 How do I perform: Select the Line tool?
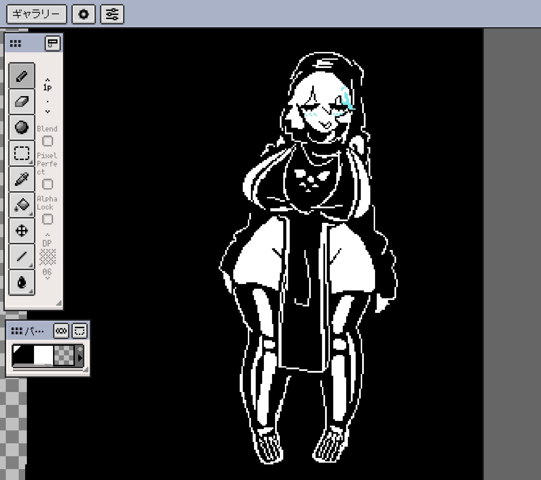[21, 256]
